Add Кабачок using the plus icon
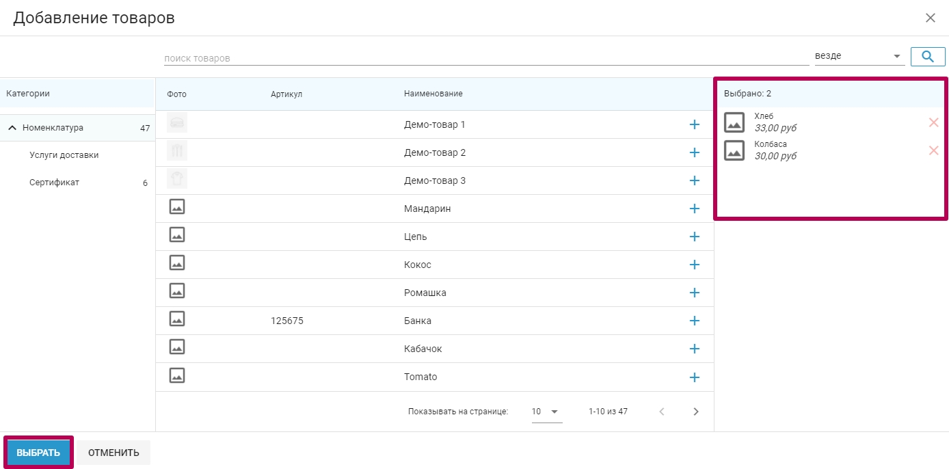The image size is (949, 469). [x=695, y=349]
